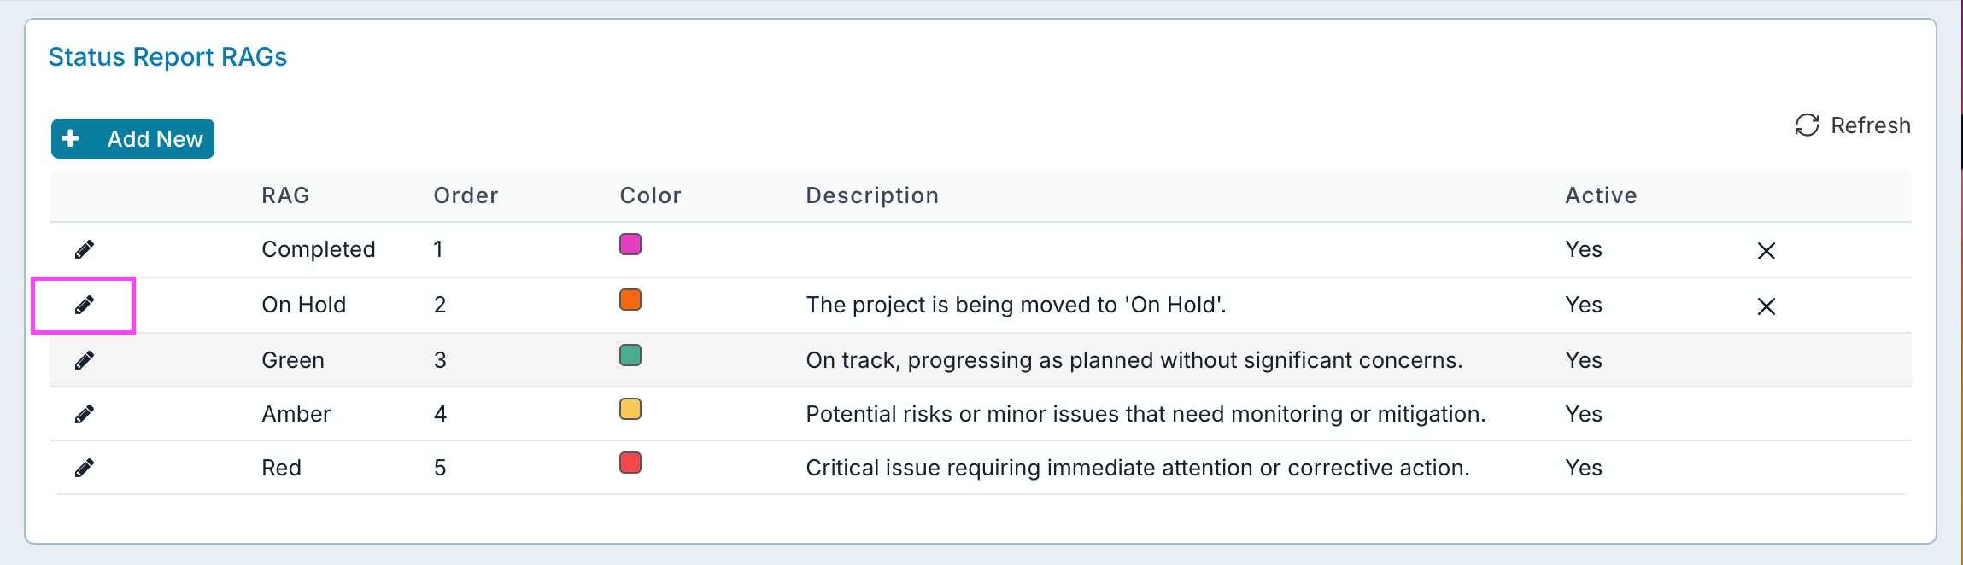Click the Active column header
1963x565 pixels.
pos(1601,195)
